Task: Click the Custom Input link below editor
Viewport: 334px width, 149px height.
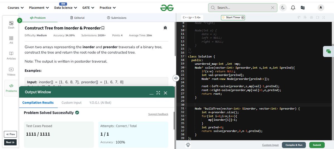Action: (x=270, y=145)
